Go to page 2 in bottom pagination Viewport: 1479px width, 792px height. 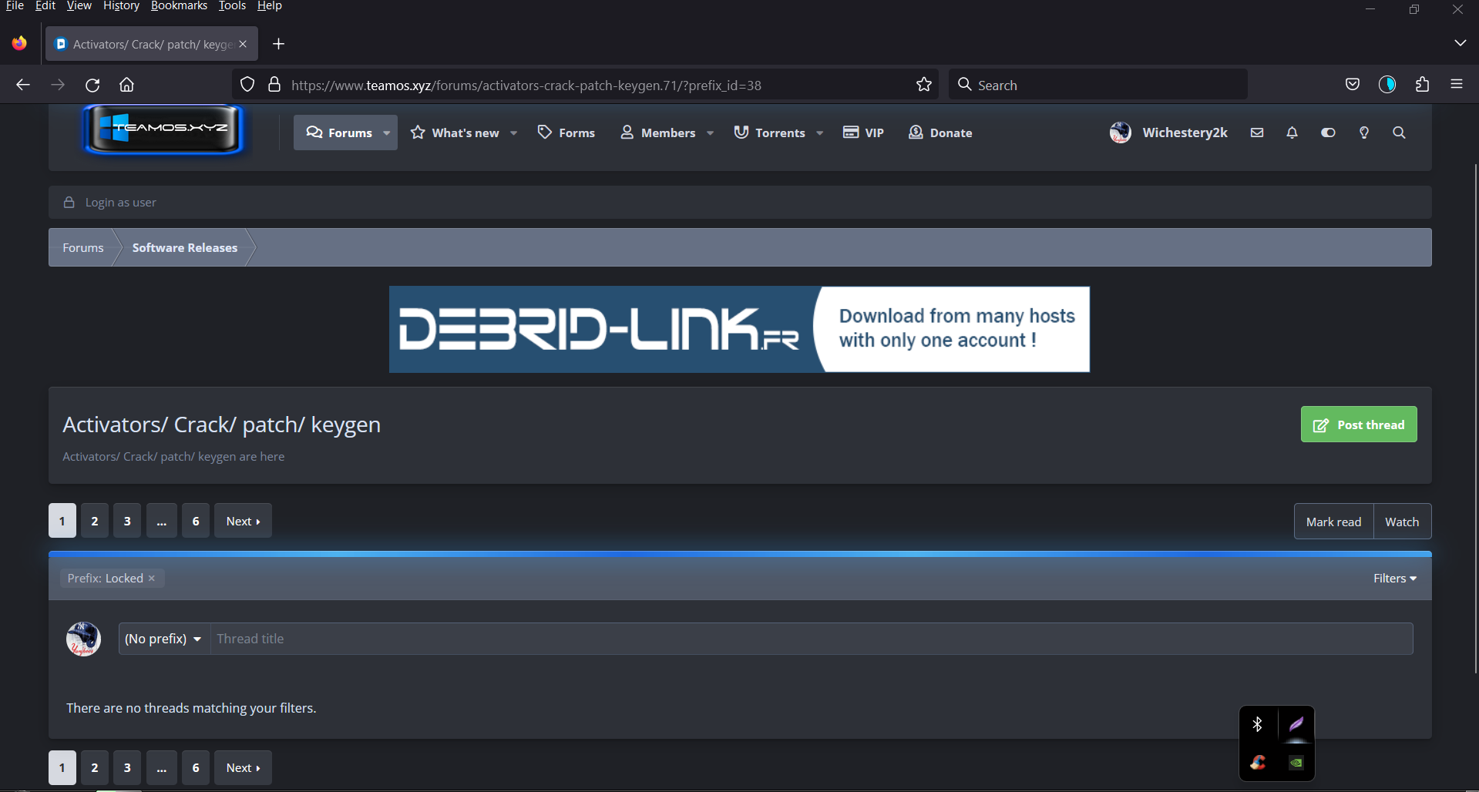click(95, 767)
